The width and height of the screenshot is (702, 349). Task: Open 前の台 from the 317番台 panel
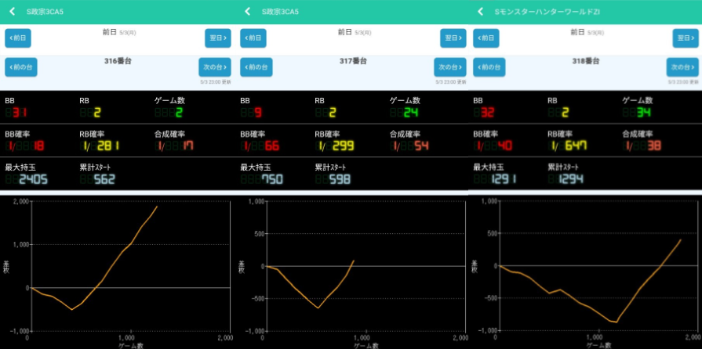point(256,67)
